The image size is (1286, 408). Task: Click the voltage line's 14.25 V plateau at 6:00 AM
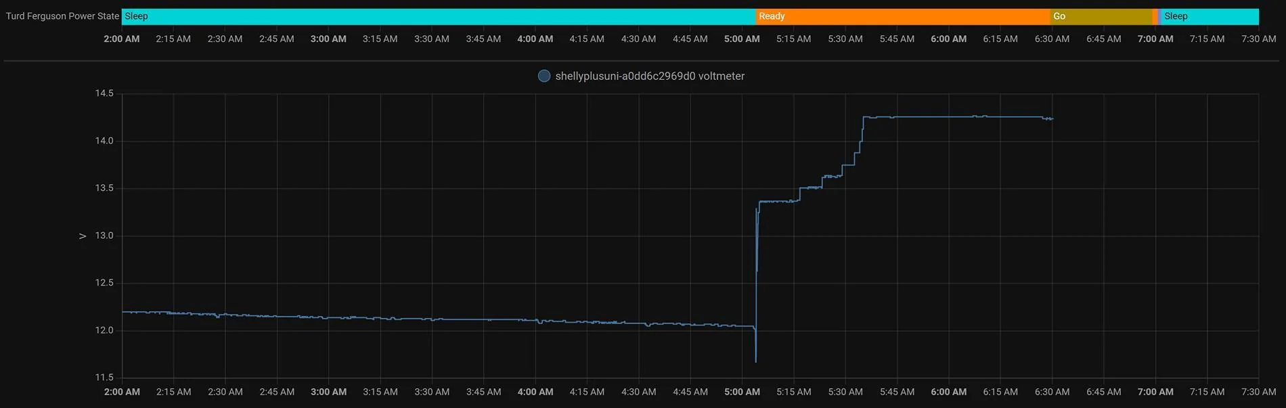(x=948, y=117)
